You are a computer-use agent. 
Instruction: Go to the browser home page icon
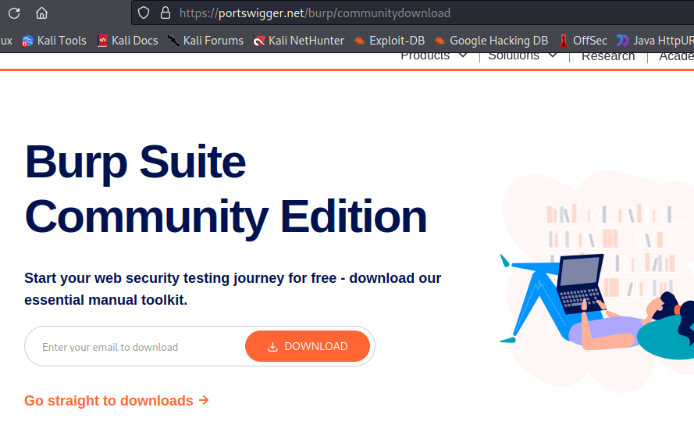(41, 13)
